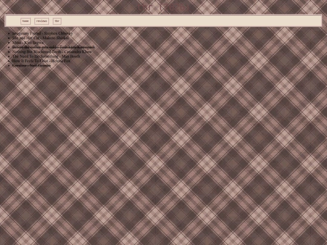Click the 'She and Her Cat - Makoto Shinkai' entry

40,38
